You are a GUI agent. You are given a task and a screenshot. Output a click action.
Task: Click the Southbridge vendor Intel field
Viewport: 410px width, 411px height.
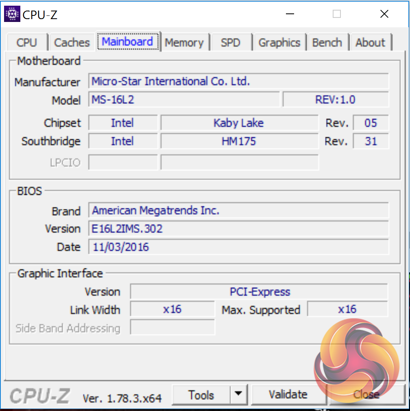pos(123,141)
